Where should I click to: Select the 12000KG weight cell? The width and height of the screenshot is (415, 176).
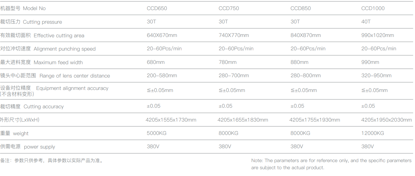coord(373,133)
